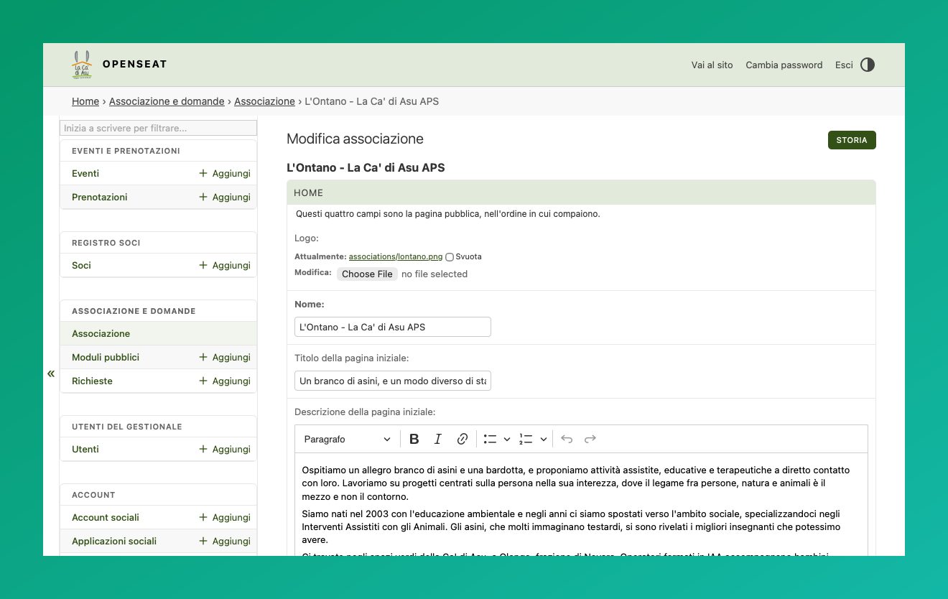
Task: Add a new Soci entry
Action: [225, 265]
